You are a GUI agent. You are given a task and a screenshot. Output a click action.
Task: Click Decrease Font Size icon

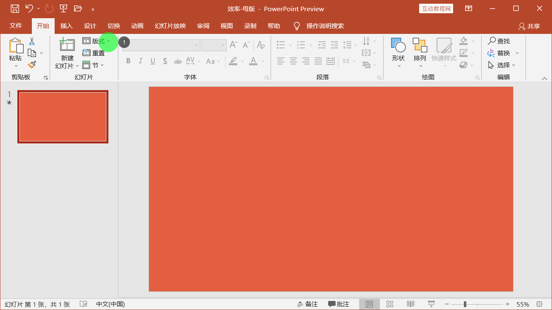coord(246,45)
